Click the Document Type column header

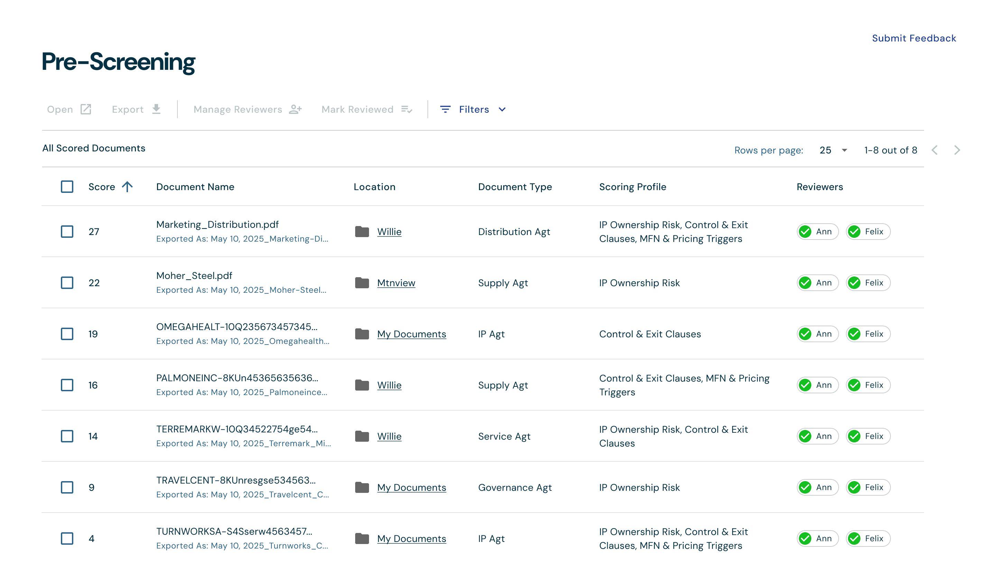[x=515, y=187]
